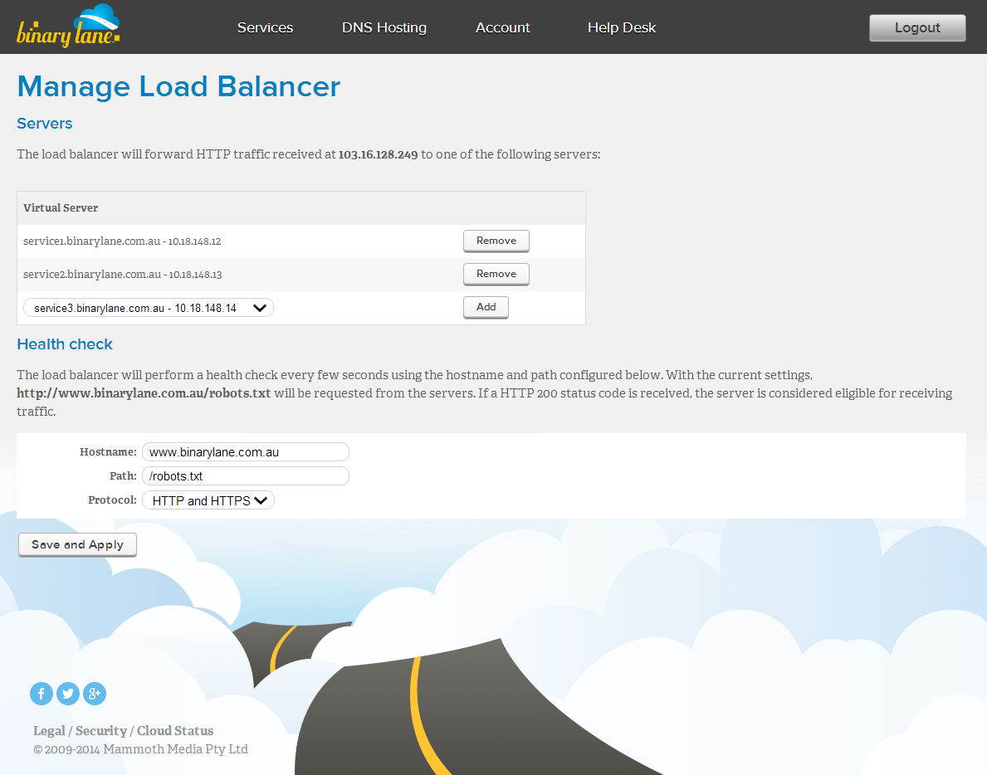Open the Protocol HTTP and HTTPS dropdown
The width and height of the screenshot is (987, 775).
tap(208, 500)
